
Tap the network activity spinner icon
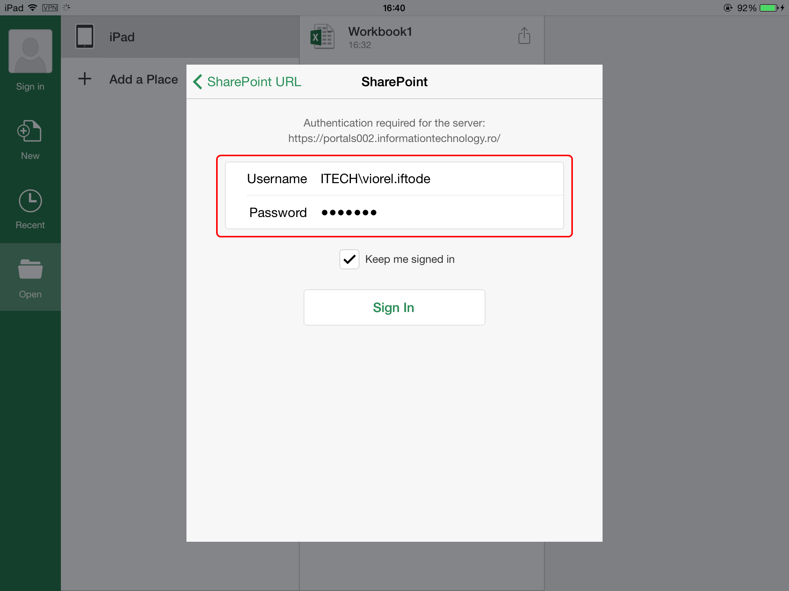click(66, 7)
